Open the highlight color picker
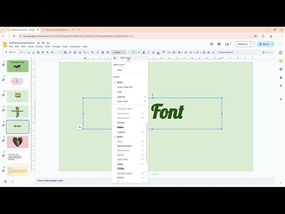Viewport: 285px width, 214px height. tap(163, 53)
